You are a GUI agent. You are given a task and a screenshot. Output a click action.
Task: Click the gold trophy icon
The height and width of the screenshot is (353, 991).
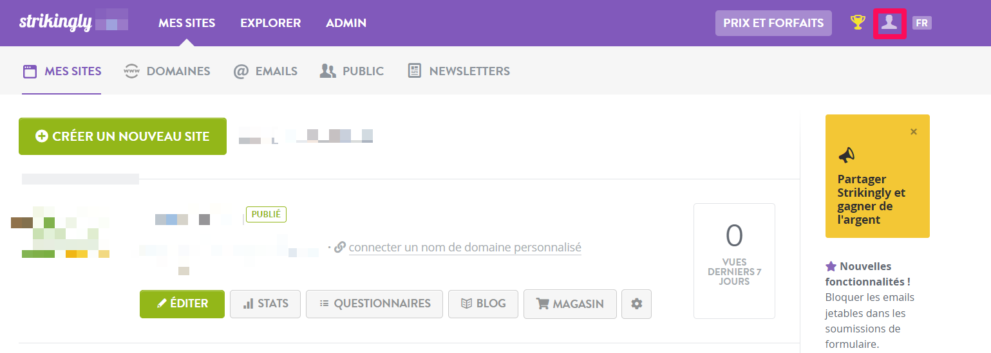(857, 23)
